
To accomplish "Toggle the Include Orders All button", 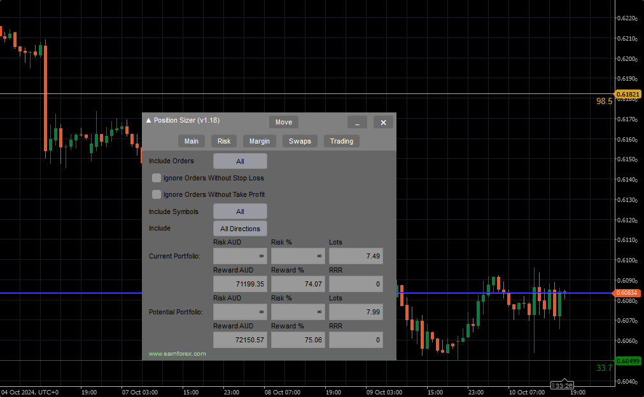I will 240,161.
